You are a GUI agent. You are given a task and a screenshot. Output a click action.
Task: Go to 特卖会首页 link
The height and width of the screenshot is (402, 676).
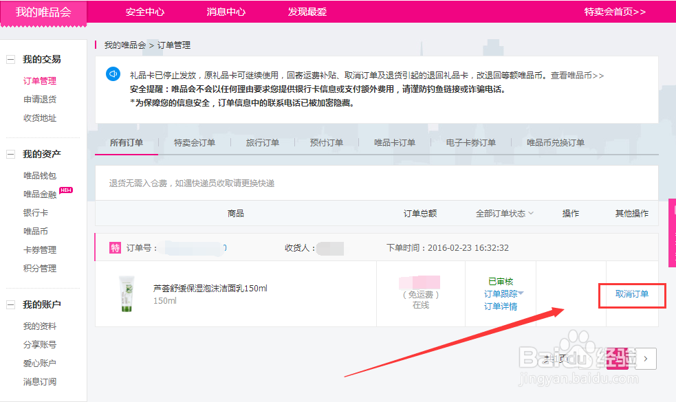pos(615,12)
